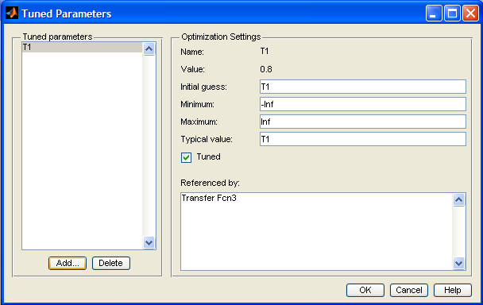Select Transfer Fcn3 in Referenced by list
This screenshot has height=305, width=483.
(209, 198)
